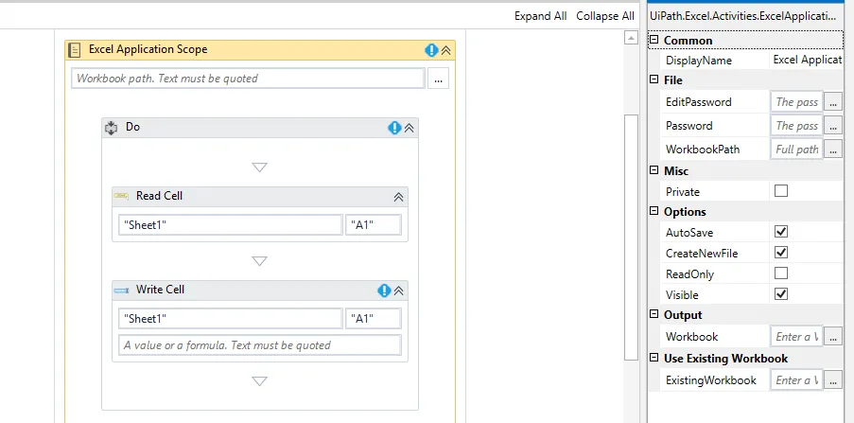Click the Password property field
Screen dimensions: 854x423
coord(797,125)
